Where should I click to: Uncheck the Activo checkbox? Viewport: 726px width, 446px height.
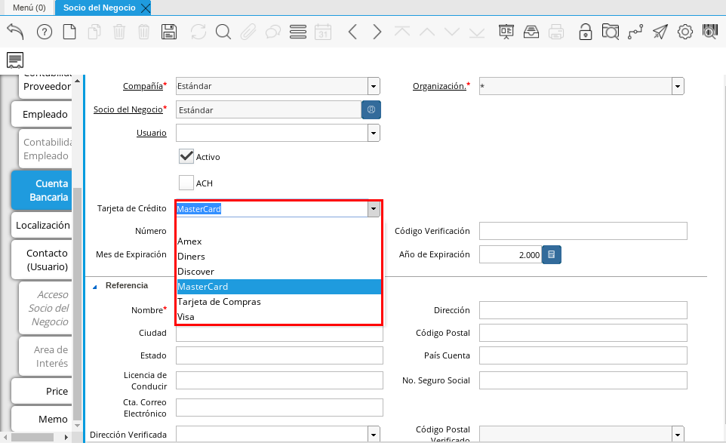[186, 157]
